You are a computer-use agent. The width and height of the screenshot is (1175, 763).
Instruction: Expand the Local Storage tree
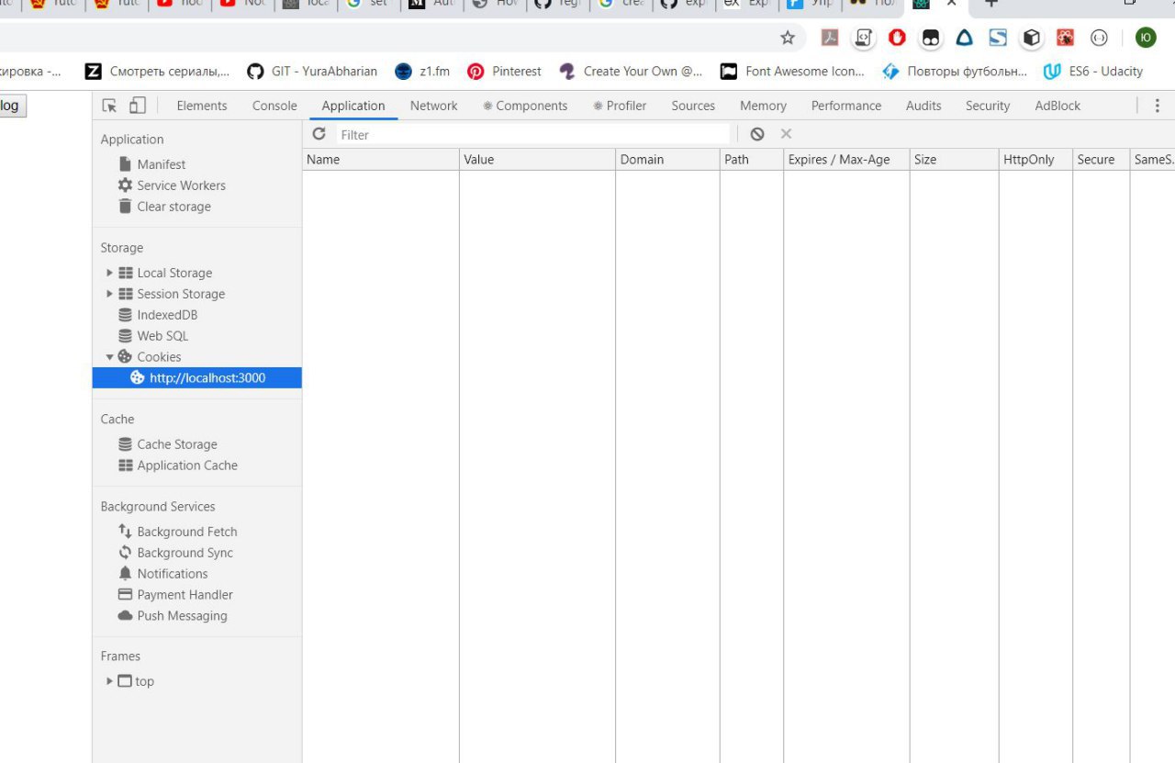pos(110,273)
